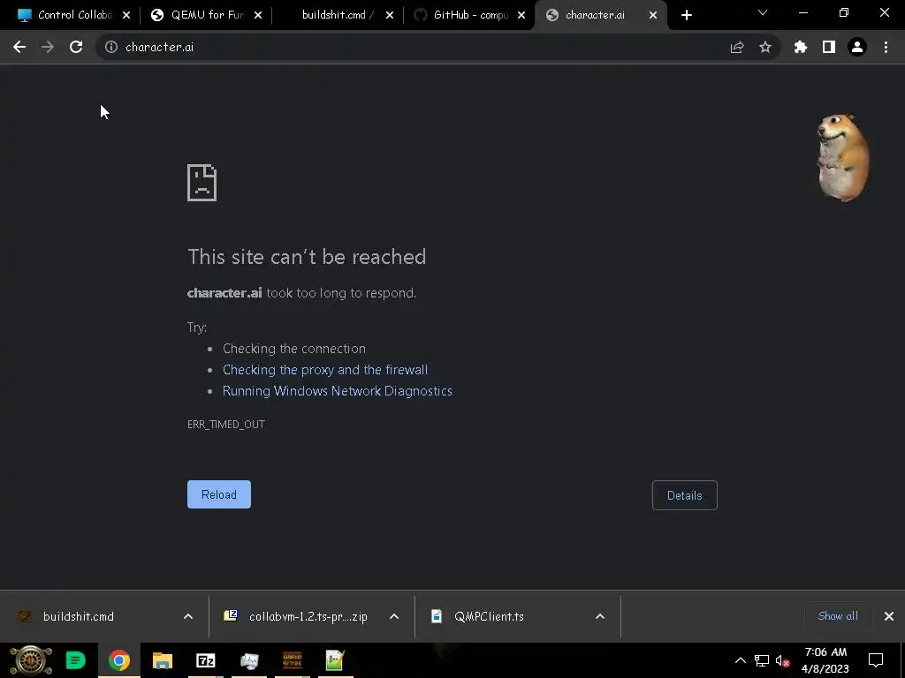Reload the page using toolbar refresh icon

point(76,47)
